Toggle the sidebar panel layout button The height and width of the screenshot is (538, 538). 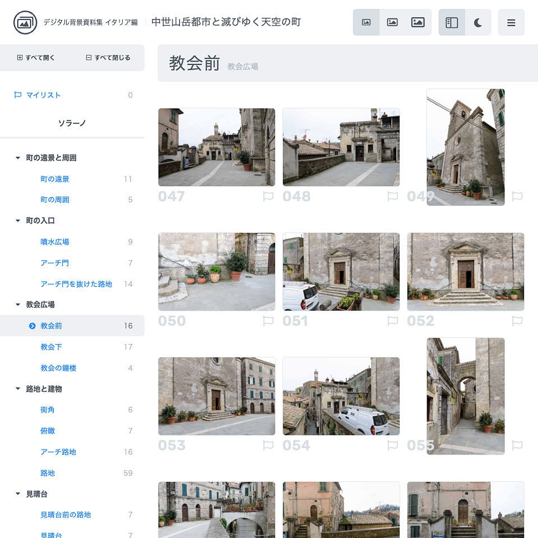[x=452, y=22]
